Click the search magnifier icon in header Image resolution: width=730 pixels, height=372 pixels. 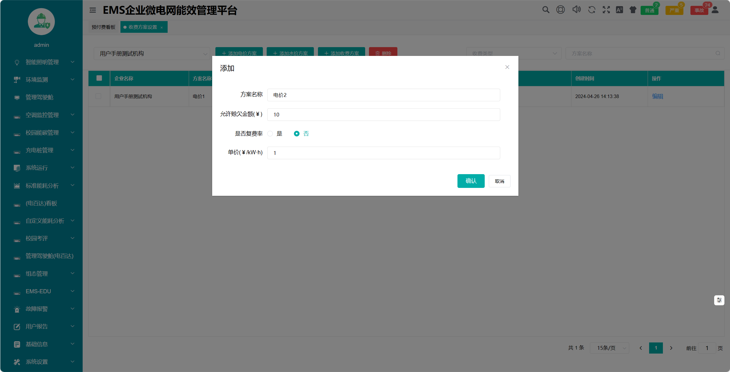click(546, 10)
